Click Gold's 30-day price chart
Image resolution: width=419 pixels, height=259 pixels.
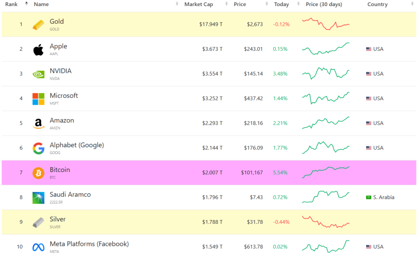pos(326,24)
